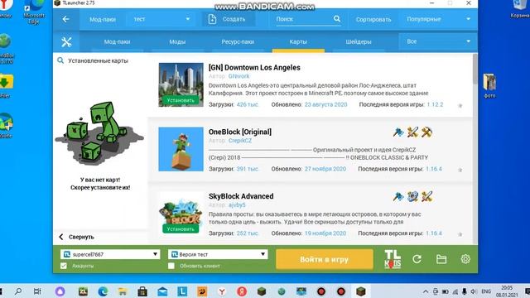Open the supercell7667 account dropdown
The width and height of the screenshot is (530, 298).
point(110,254)
